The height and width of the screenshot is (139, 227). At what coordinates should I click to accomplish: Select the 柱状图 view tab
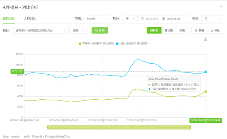click(169, 31)
